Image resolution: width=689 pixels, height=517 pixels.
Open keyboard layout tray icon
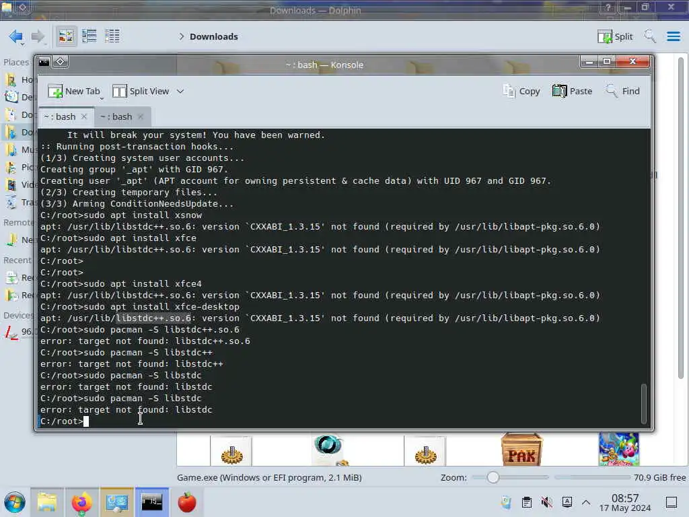click(567, 502)
